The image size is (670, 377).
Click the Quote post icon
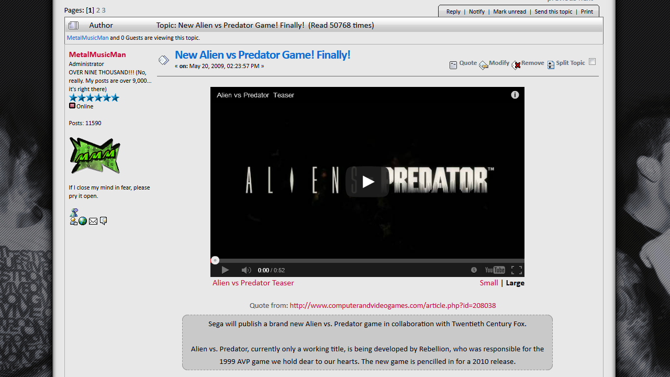point(453,65)
